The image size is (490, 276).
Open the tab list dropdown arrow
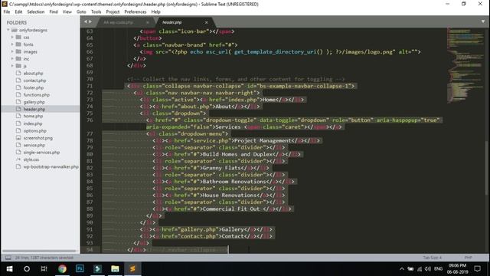(x=483, y=21)
